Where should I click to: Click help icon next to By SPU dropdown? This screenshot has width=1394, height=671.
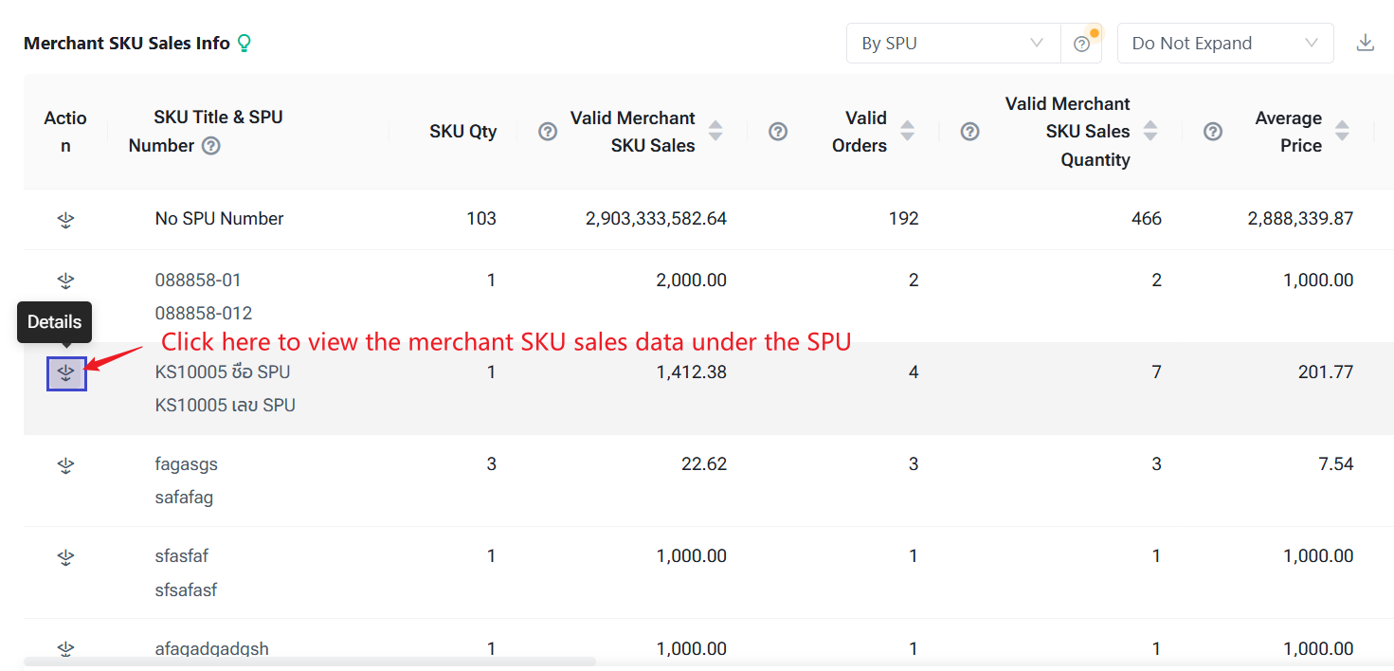coord(1081,44)
